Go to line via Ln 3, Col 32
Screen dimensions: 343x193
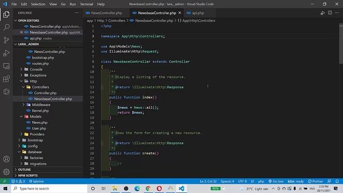click(208, 181)
